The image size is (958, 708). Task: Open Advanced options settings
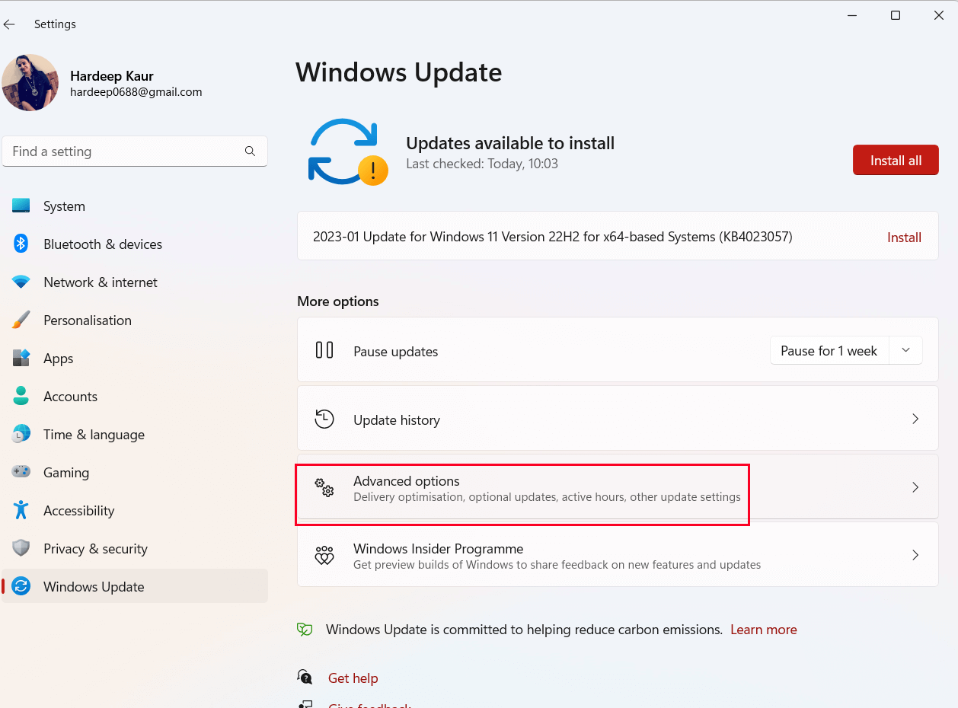pos(618,487)
